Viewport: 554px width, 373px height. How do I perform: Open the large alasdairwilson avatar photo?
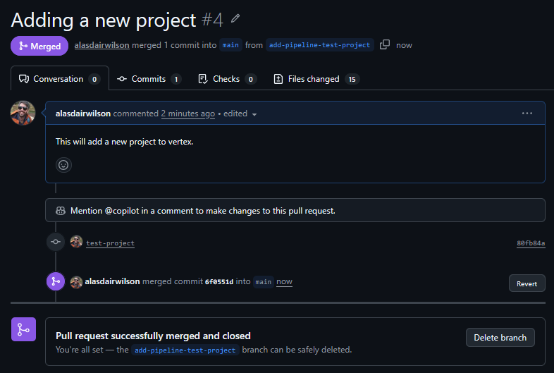tap(23, 113)
